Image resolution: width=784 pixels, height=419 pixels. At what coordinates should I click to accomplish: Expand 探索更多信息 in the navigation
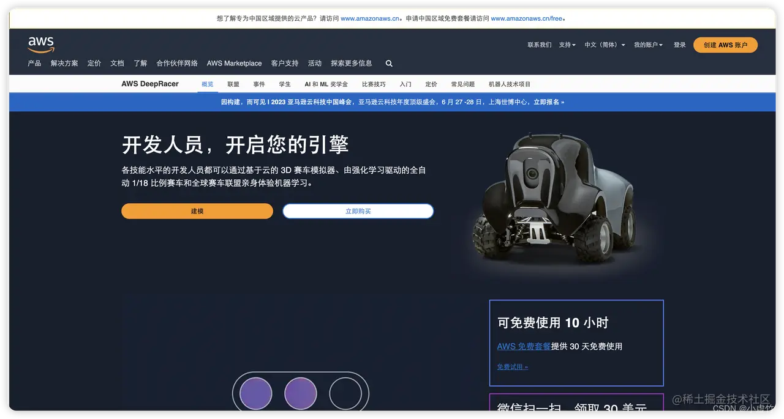pyautogui.click(x=351, y=63)
